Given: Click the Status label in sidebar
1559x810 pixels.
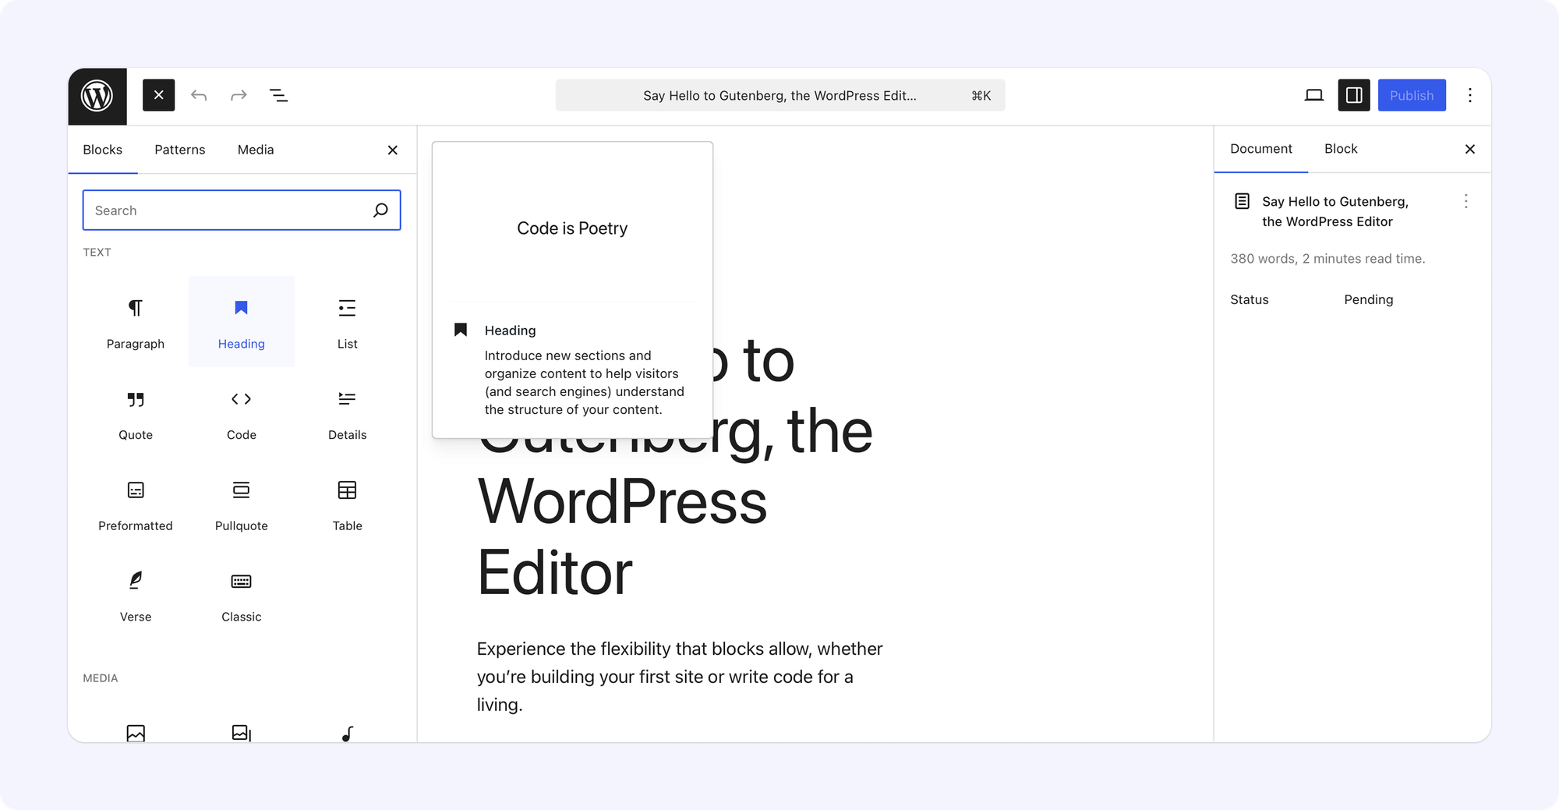Looking at the screenshot, I should pyautogui.click(x=1250, y=299).
